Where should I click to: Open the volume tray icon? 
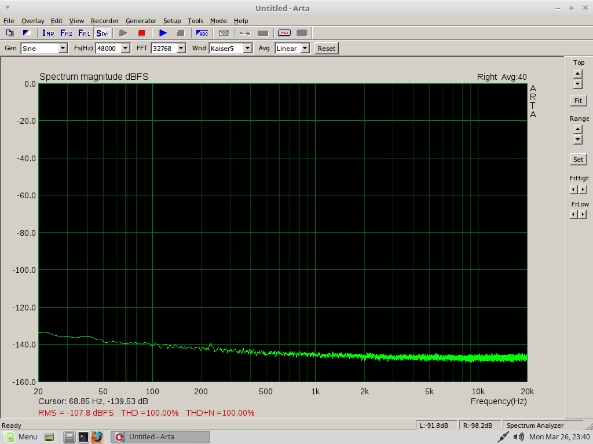click(519, 437)
